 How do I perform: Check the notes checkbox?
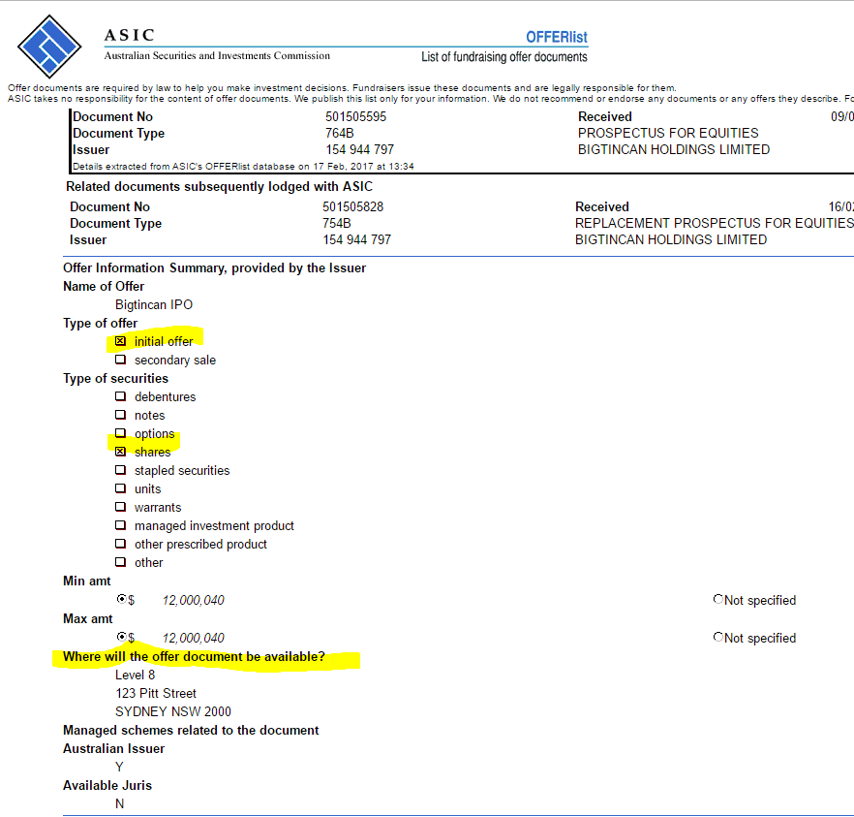click(120, 415)
